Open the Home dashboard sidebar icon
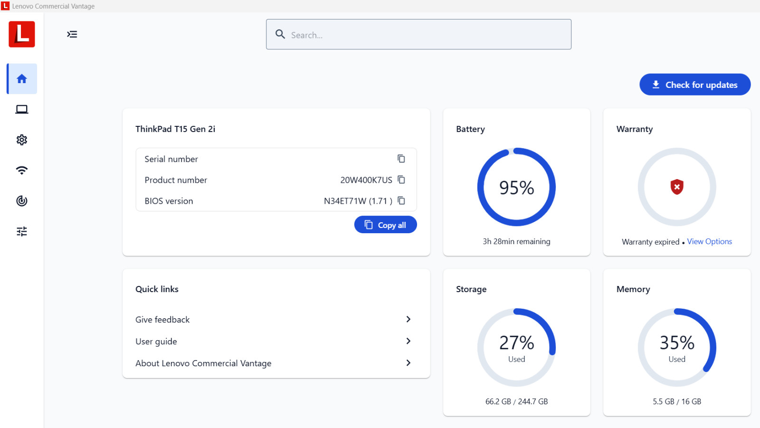 pos(22,79)
